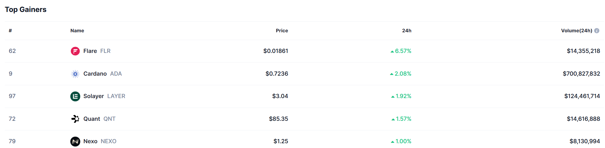This screenshot has height=148, width=605.
Task: Click Cardano's $700,827,832 volume value
Action: coord(581,74)
